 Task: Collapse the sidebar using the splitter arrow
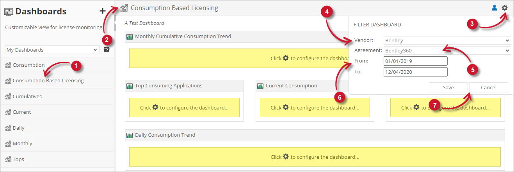(x=115, y=23)
